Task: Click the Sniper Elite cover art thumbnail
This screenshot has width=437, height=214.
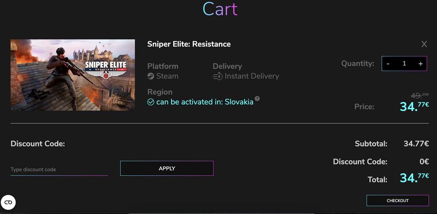Action: pos(73,75)
